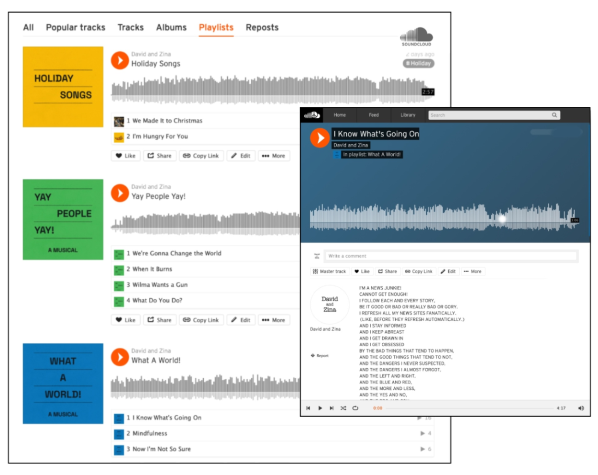Like the Holiday Songs playlist

125,156
